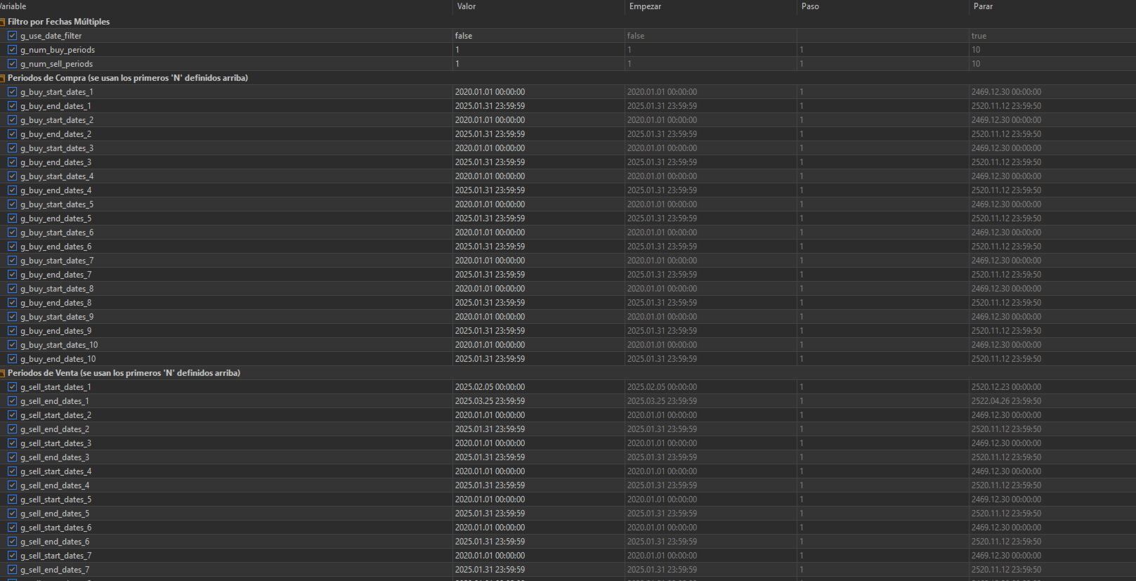Collapse the 'Periodos de Compra' group header
This screenshot has width=1136, height=581.
click(x=2, y=78)
